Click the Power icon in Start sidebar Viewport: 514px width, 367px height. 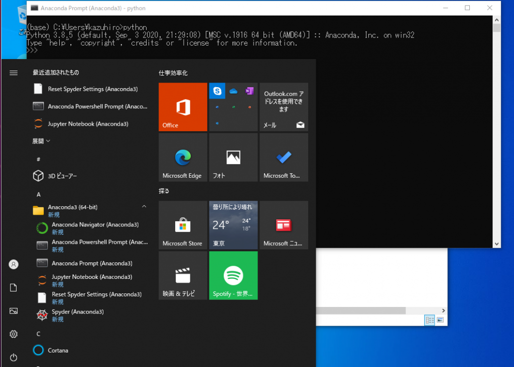(x=14, y=357)
